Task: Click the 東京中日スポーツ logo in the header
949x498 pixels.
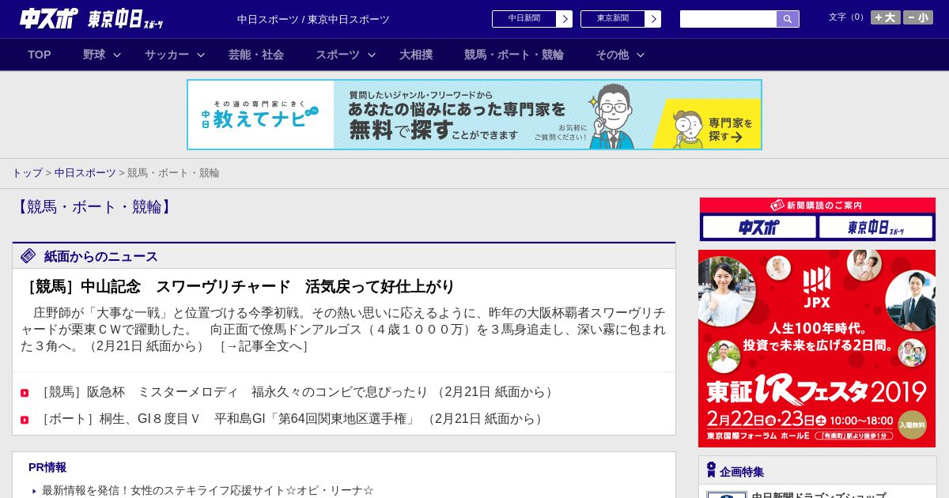Action: [x=126, y=19]
